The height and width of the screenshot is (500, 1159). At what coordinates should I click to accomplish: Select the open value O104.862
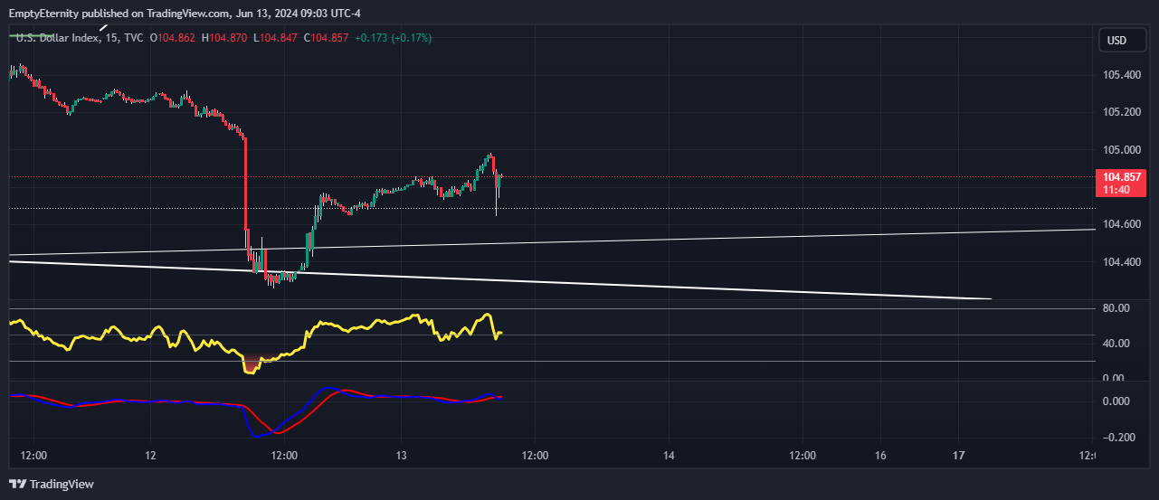point(173,38)
